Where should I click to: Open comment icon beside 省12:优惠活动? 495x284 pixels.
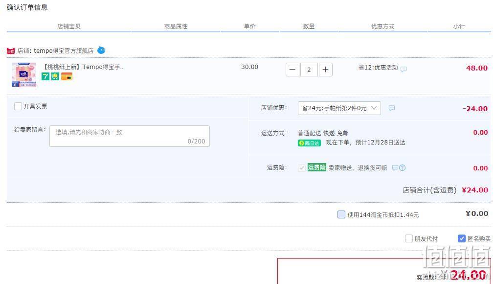point(404,69)
